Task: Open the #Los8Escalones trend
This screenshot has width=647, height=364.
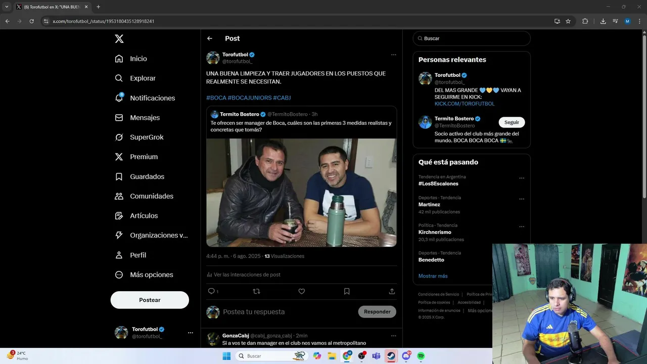Action: point(438,184)
